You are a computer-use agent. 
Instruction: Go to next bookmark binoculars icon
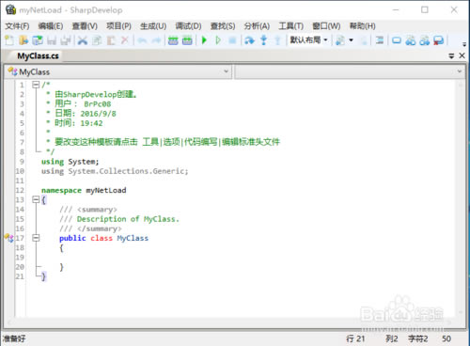[x=425, y=40]
